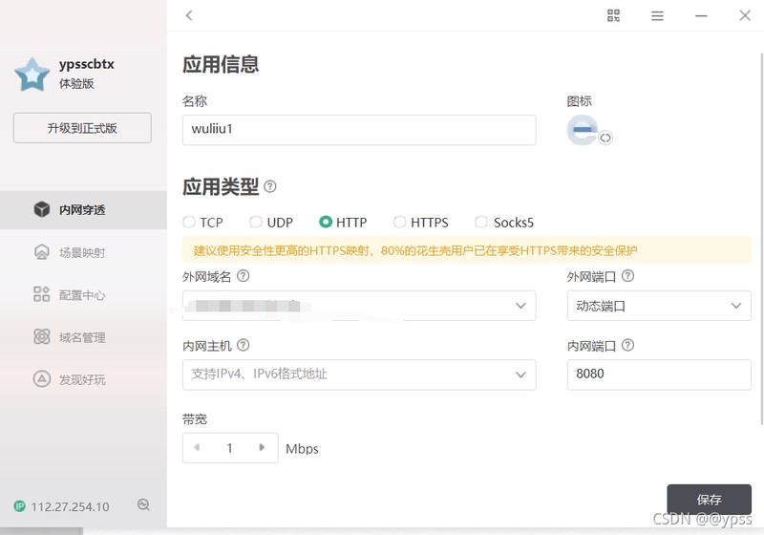Close the application window
Screen dimensions: 764x535
(x=745, y=15)
